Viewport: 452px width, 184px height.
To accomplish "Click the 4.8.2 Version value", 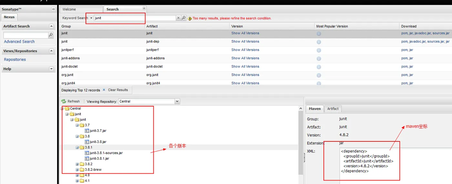I will click(x=344, y=135).
